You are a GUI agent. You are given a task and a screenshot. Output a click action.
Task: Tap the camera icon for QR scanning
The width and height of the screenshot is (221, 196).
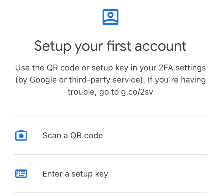[x=21, y=135]
